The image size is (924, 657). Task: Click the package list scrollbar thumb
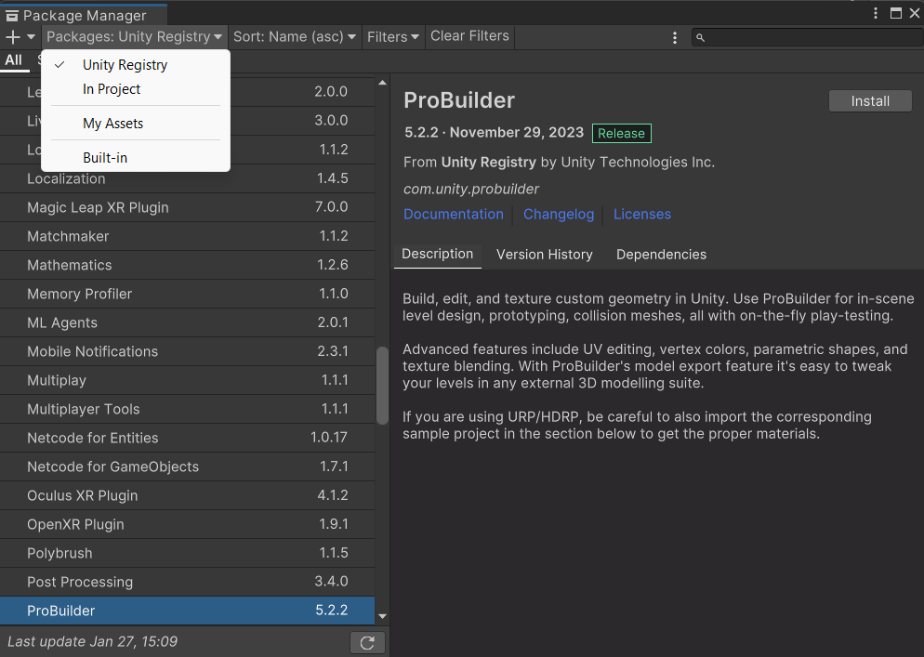tap(382, 386)
